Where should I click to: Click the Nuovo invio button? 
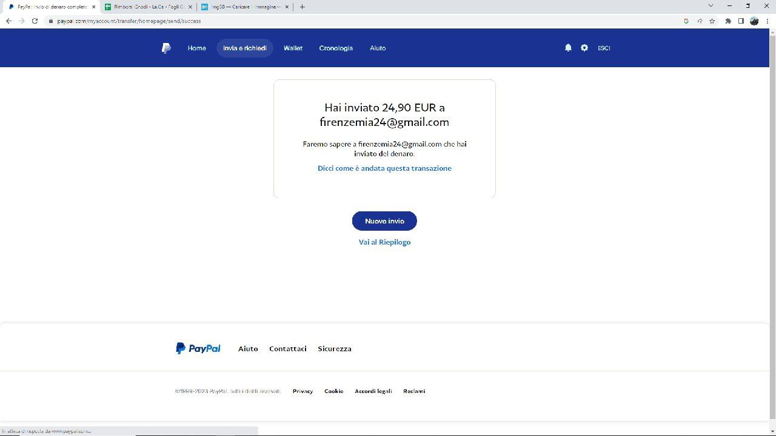click(x=384, y=221)
